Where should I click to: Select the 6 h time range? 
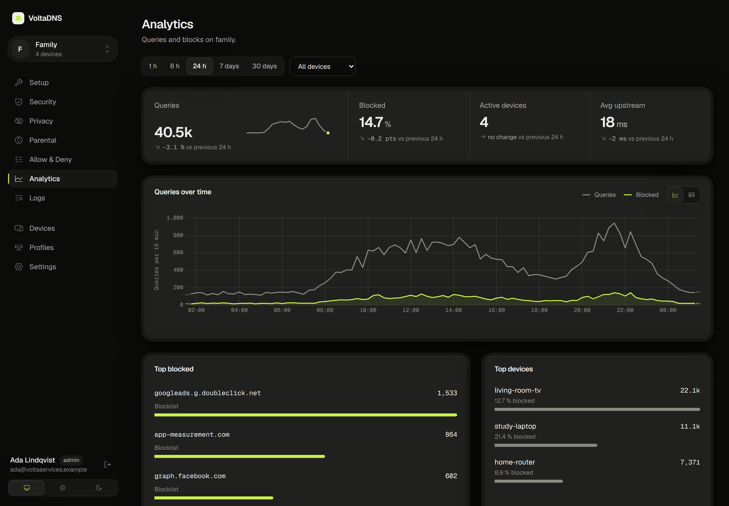pyautogui.click(x=175, y=66)
